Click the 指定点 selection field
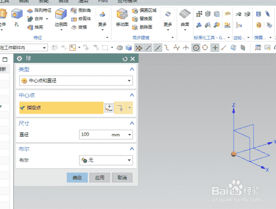This screenshot has height=209, width=276. click(x=61, y=108)
